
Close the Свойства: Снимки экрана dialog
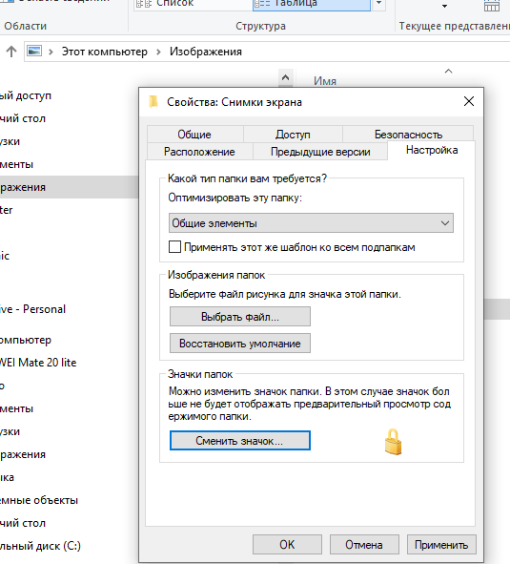click(x=469, y=101)
